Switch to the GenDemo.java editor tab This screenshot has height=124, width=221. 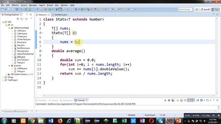[x=59, y=14]
